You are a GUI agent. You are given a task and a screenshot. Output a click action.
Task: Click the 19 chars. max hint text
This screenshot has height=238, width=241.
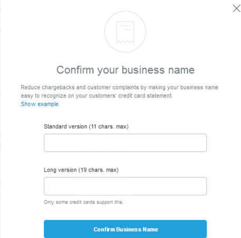coord(99,170)
